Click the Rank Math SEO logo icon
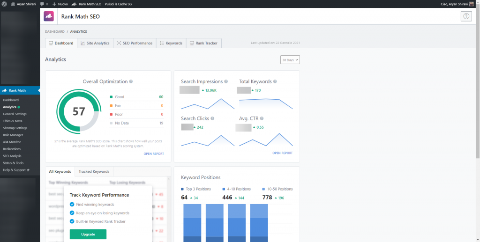The image size is (480, 242). point(49,16)
